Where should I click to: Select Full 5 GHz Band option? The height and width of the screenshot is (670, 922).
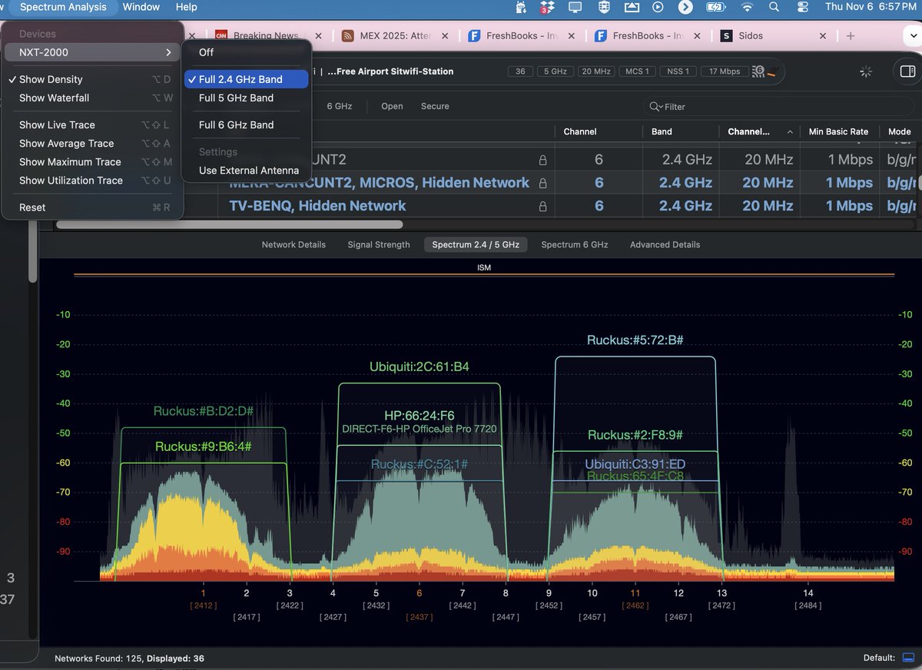point(247,98)
